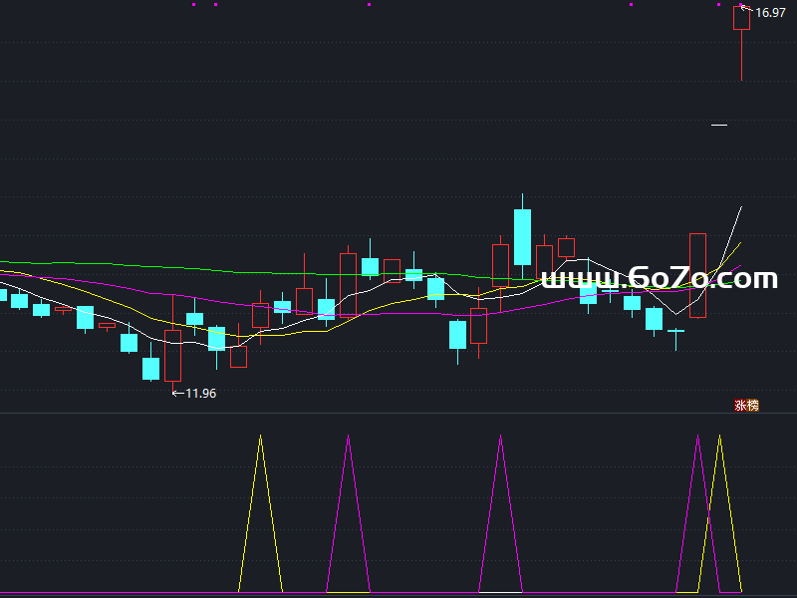797x598 pixels.
Task: Click the 11.96 low price label
Action: point(200,394)
